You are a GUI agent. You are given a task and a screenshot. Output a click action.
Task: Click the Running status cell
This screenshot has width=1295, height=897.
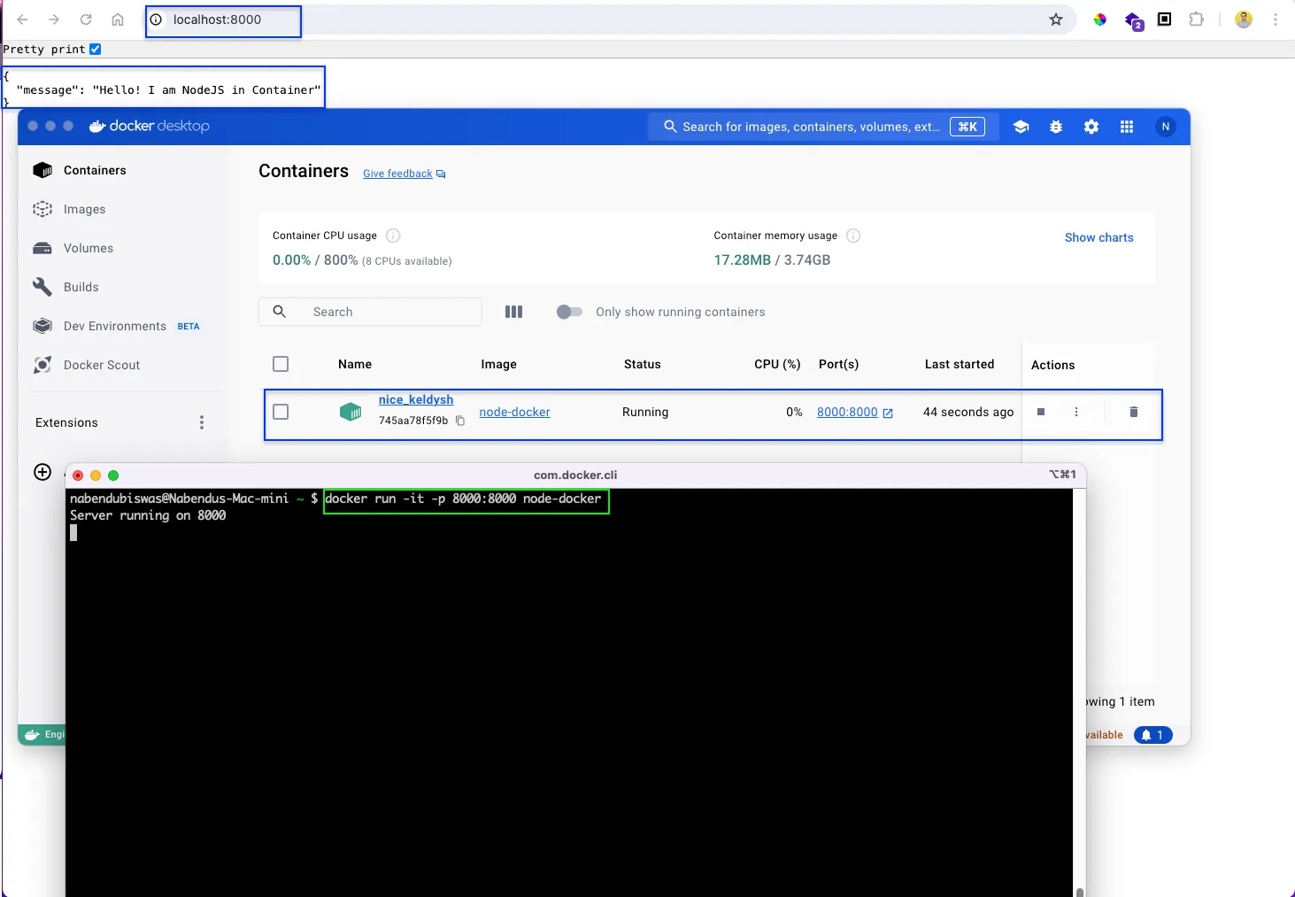point(645,412)
